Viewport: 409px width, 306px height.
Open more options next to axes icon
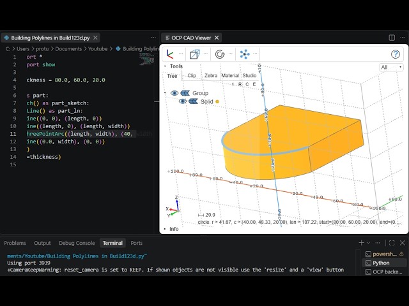click(180, 54)
